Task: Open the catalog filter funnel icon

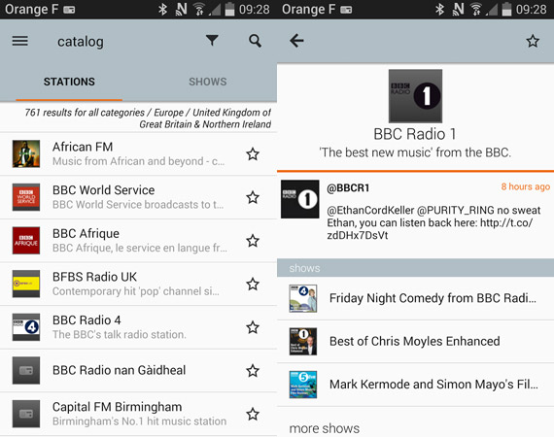Action: click(x=212, y=41)
